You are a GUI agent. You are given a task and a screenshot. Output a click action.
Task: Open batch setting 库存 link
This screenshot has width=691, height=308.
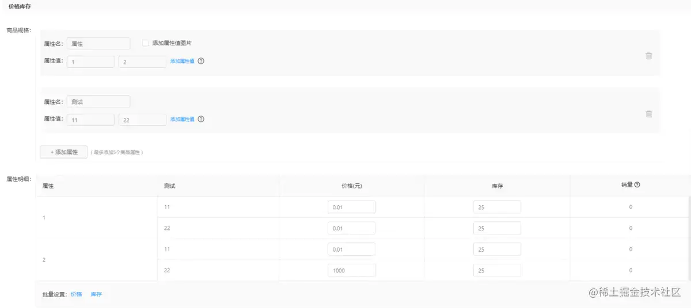[x=96, y=294]
